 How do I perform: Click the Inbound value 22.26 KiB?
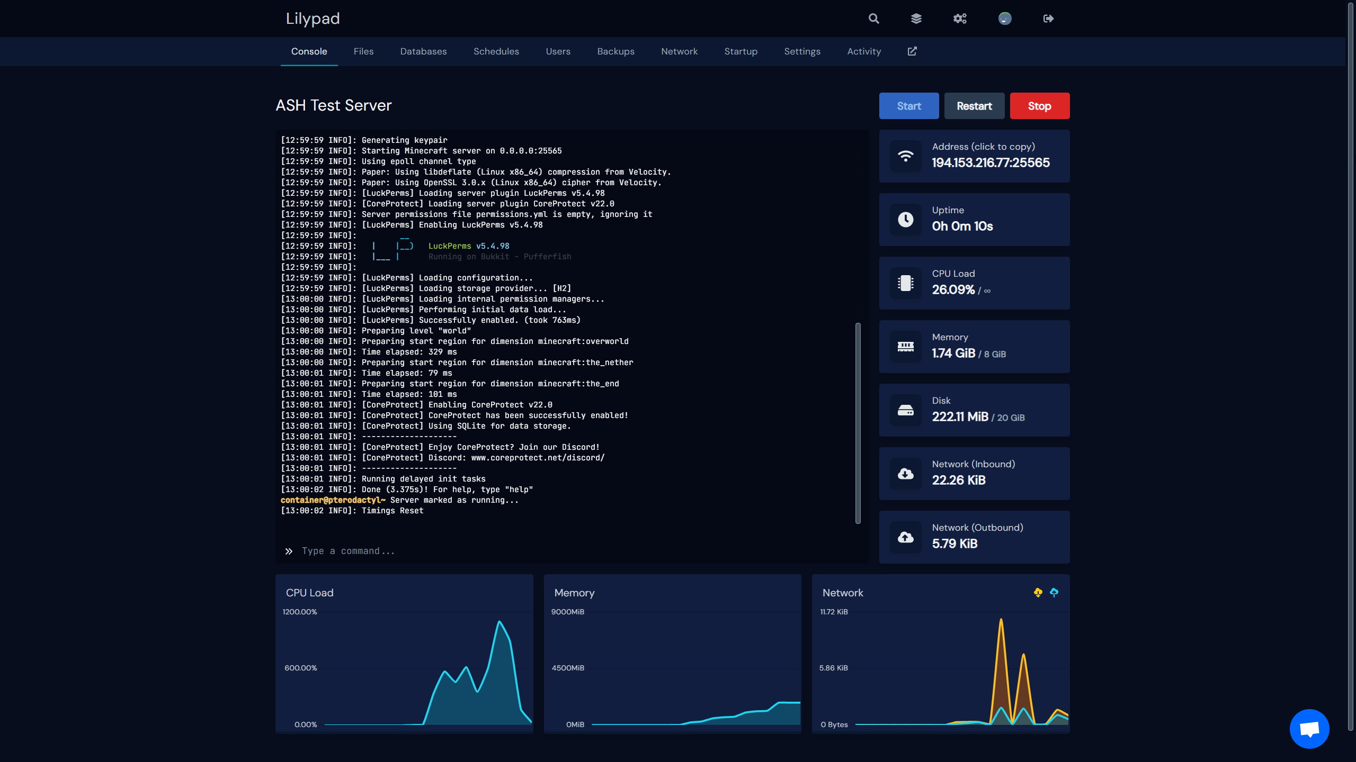pyautogui.click(x=959, y=480)
